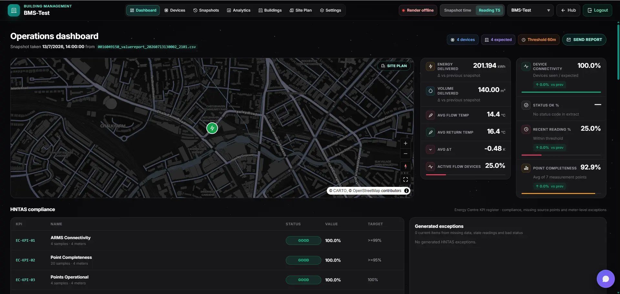This screenshot has width=620, height=294.
Task: Click the Avg Return Temp icon
Action: coord(430,132)
